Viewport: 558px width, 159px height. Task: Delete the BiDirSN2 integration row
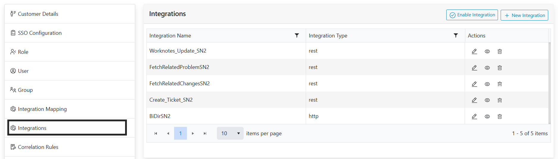(499, 117)
